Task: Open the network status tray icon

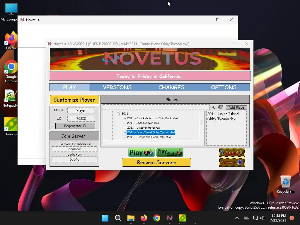Action: [x=255, y=218]
